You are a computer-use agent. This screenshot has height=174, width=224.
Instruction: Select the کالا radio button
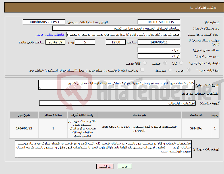pyautogui.click(x=181, y=63)
